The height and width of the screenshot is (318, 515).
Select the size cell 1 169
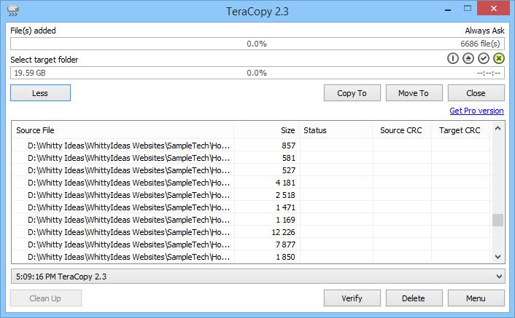coord(285,220)
